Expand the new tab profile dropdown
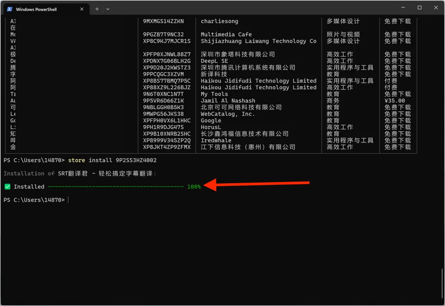Screen dimensions: 445x306 (108, 9)
